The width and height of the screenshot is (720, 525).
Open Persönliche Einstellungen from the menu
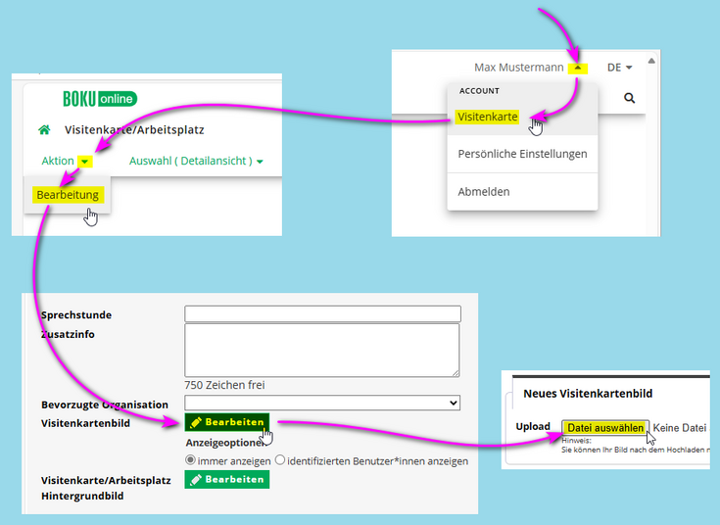coord(522,154)
